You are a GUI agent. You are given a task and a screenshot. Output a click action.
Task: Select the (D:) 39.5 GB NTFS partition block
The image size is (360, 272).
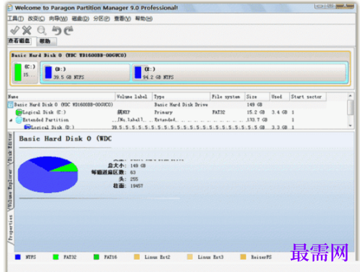86,73
